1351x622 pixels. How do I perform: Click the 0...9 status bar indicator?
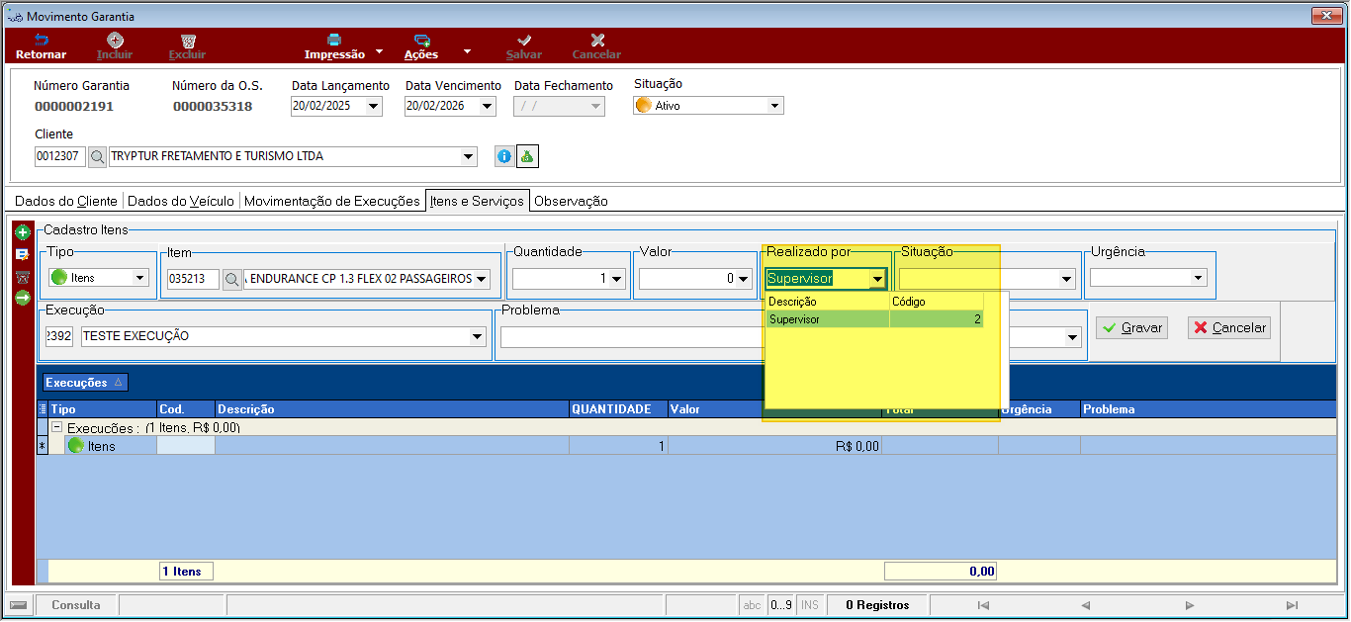(x=780, y=604)
